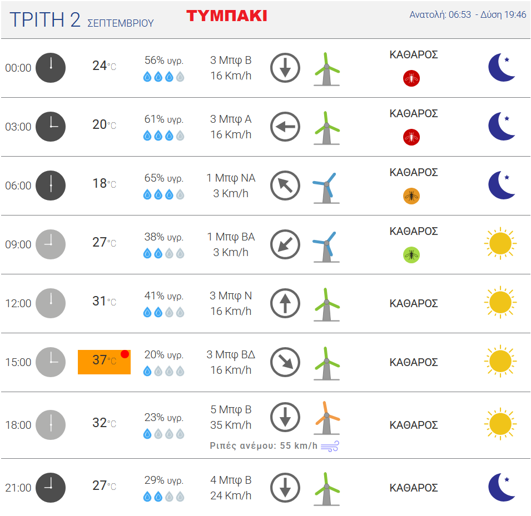
Task: Click the upward wind arrow at 12:00
Action: click(x=285, y=303)
